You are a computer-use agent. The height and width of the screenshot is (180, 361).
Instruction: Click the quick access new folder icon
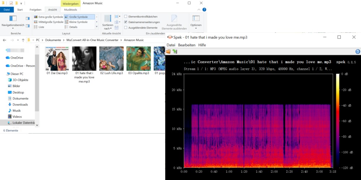17,3
